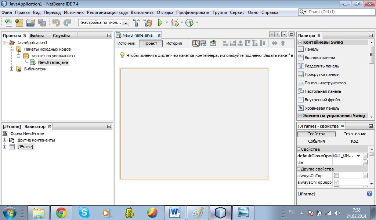Collapse the Другие свойства section

299,169
